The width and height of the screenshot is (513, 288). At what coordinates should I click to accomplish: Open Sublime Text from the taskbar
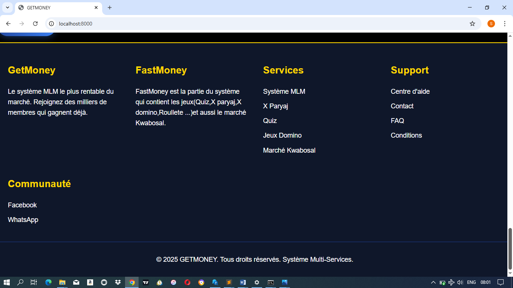(x=229, y=282)
